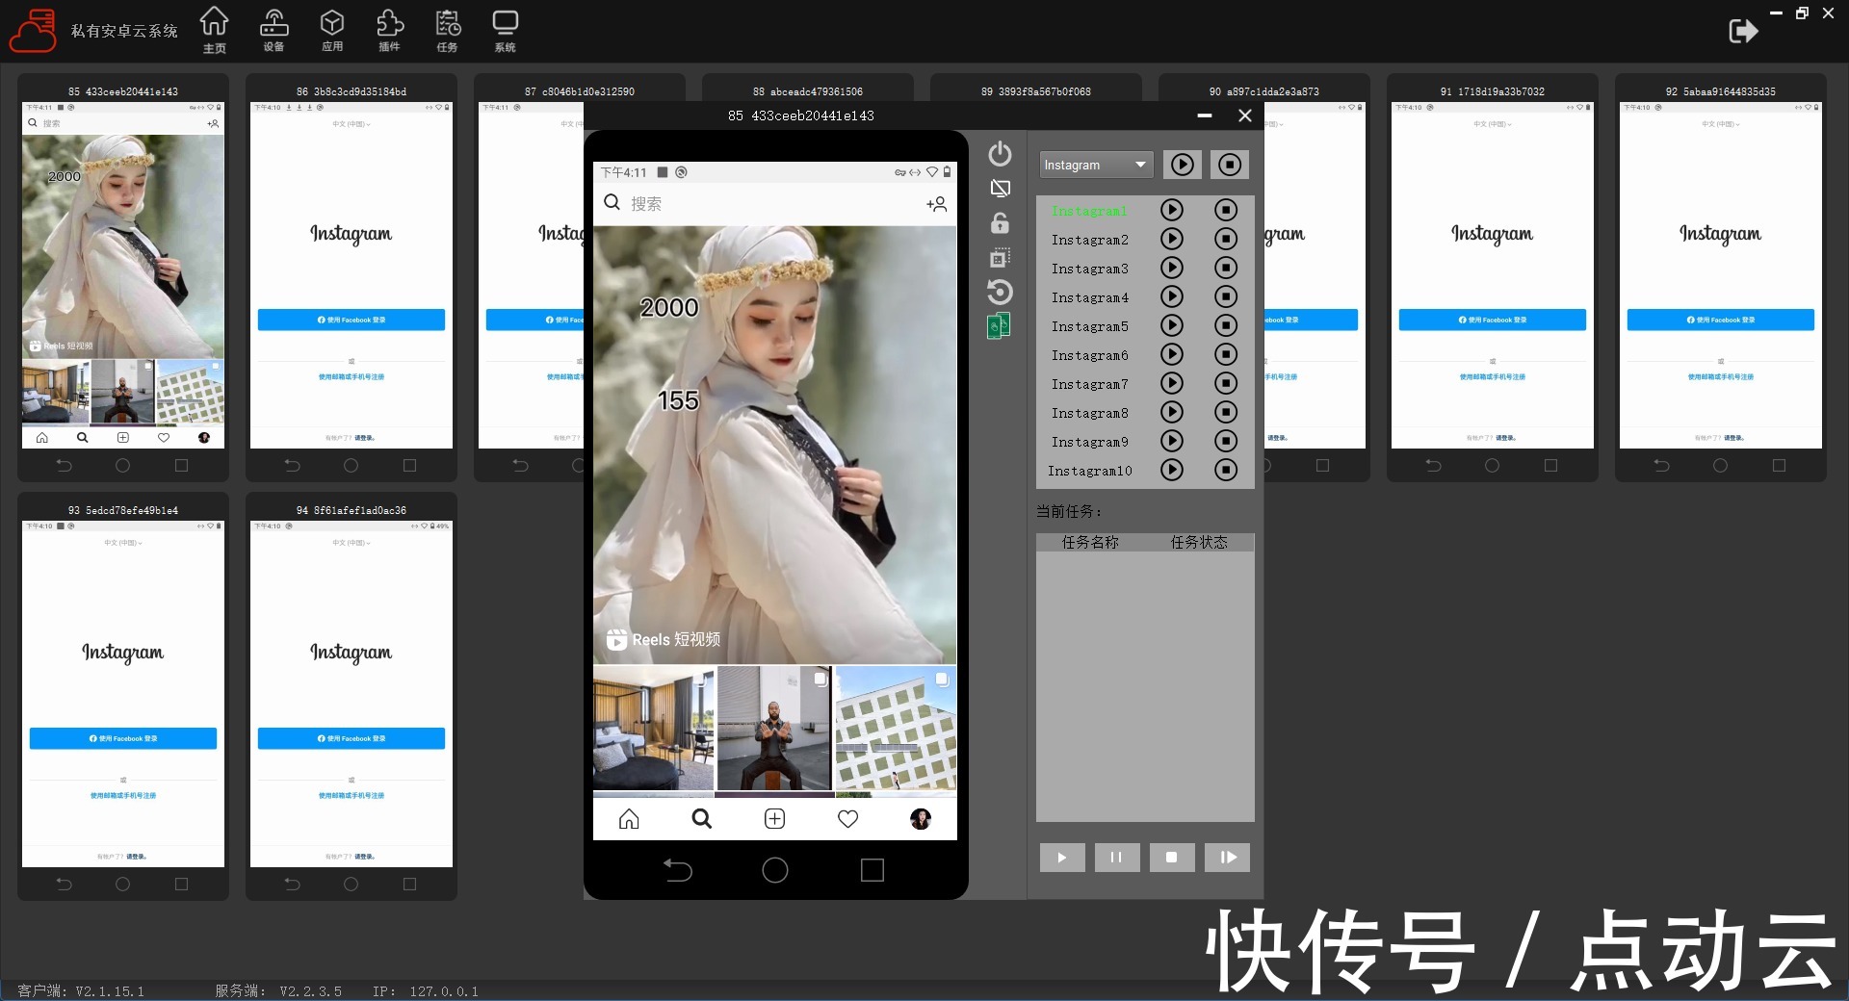Stop the selected app with top stop button

(x=1230, y=165)
